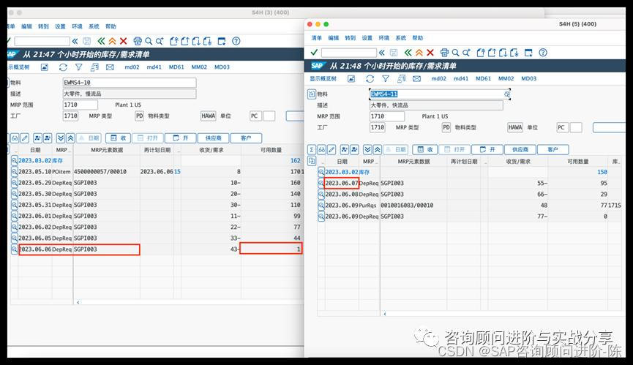
Task: Open 设置 menu in S4H (3) window
Action: click(x=60, y=26)
